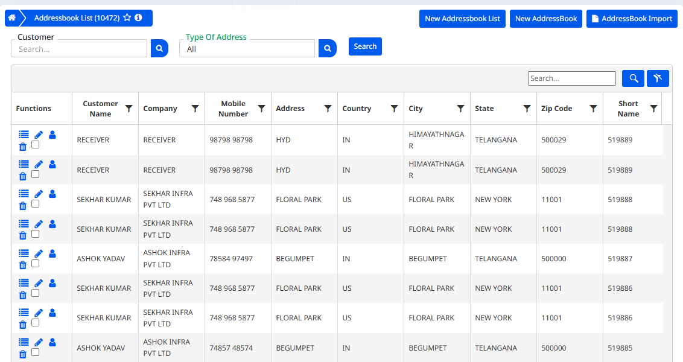Open AddressBook Import
The width and height of the screenshot is (683, 362).
(x=632, y=19)
